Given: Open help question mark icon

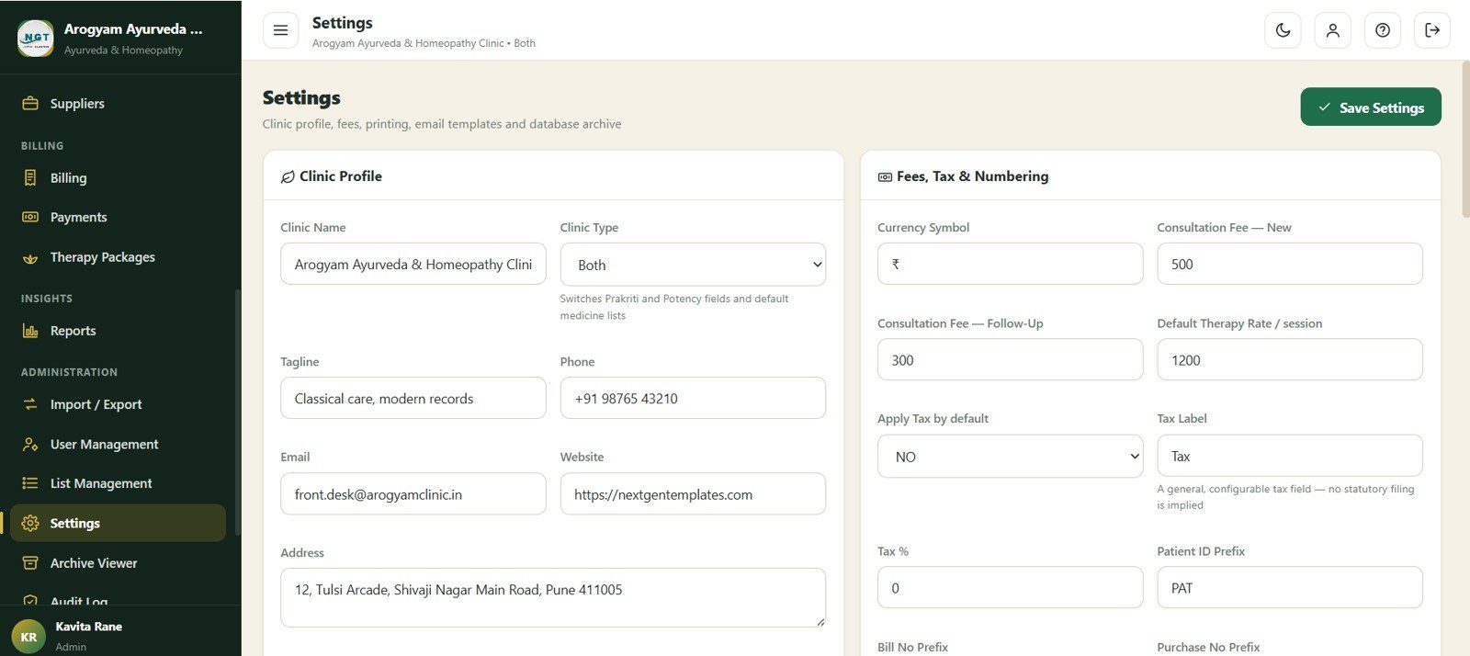Looking at the screenshot, I should coord(1383,30).
